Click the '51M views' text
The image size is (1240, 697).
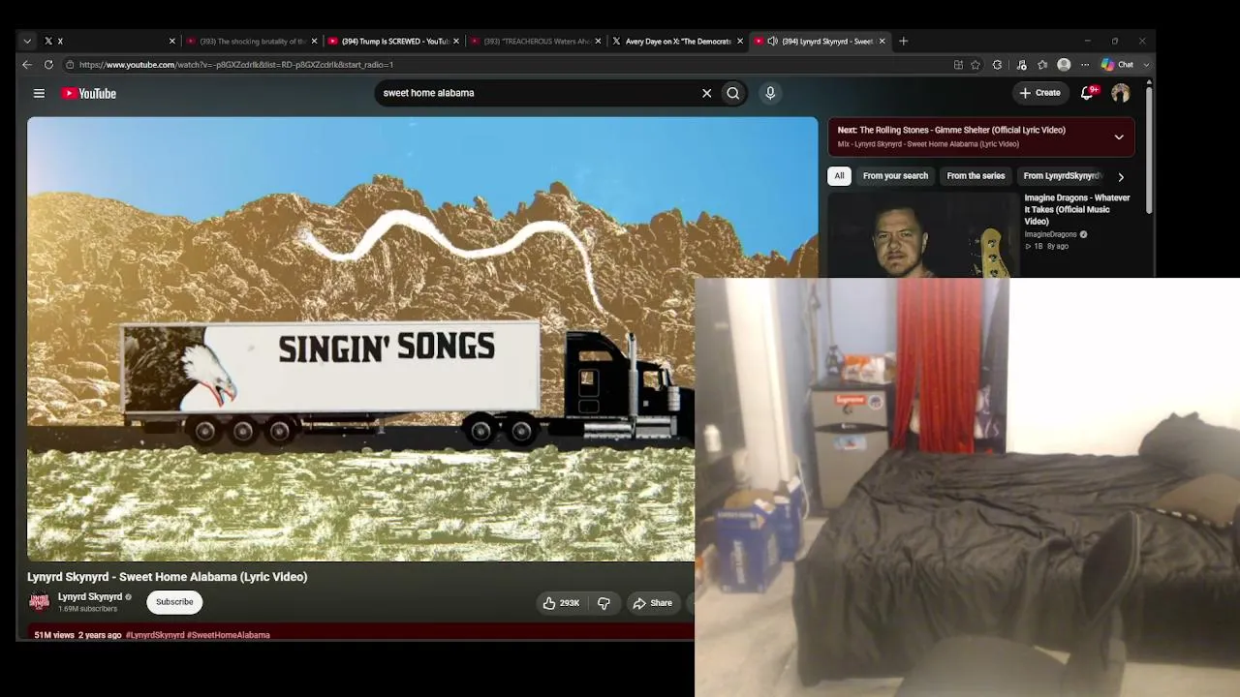(x=54, y=635)
